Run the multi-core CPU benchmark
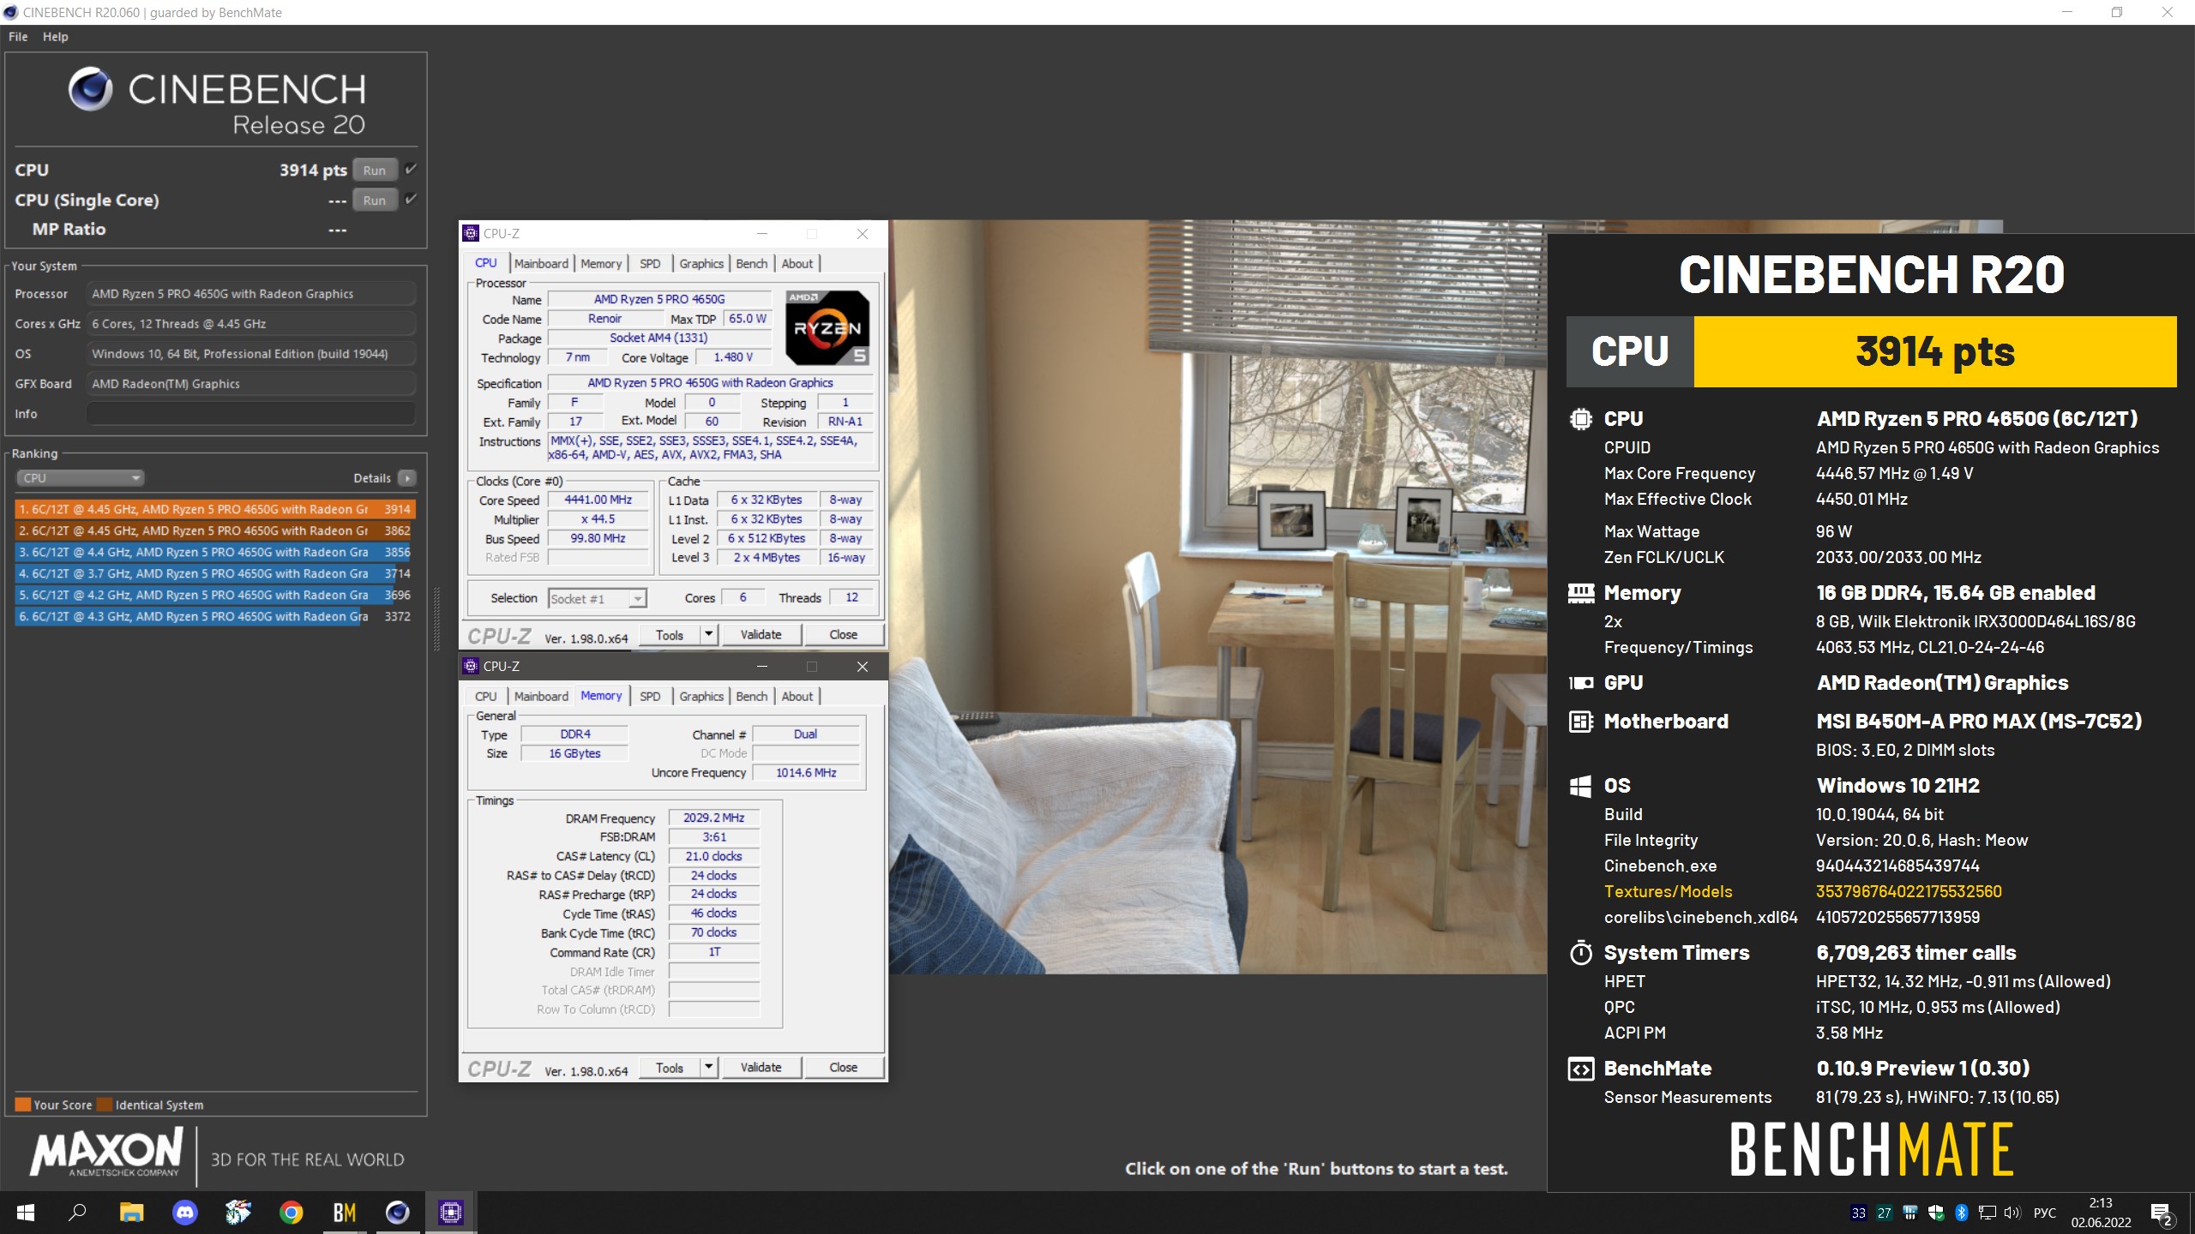Screen dimensions: 2195x1234 point(375,170)
